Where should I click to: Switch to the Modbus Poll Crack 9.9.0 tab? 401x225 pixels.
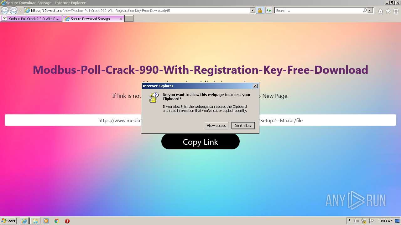(31, 19)
